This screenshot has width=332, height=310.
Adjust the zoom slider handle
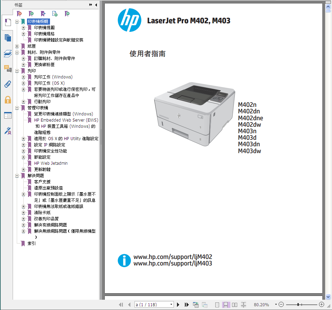[x=298, y=305]
